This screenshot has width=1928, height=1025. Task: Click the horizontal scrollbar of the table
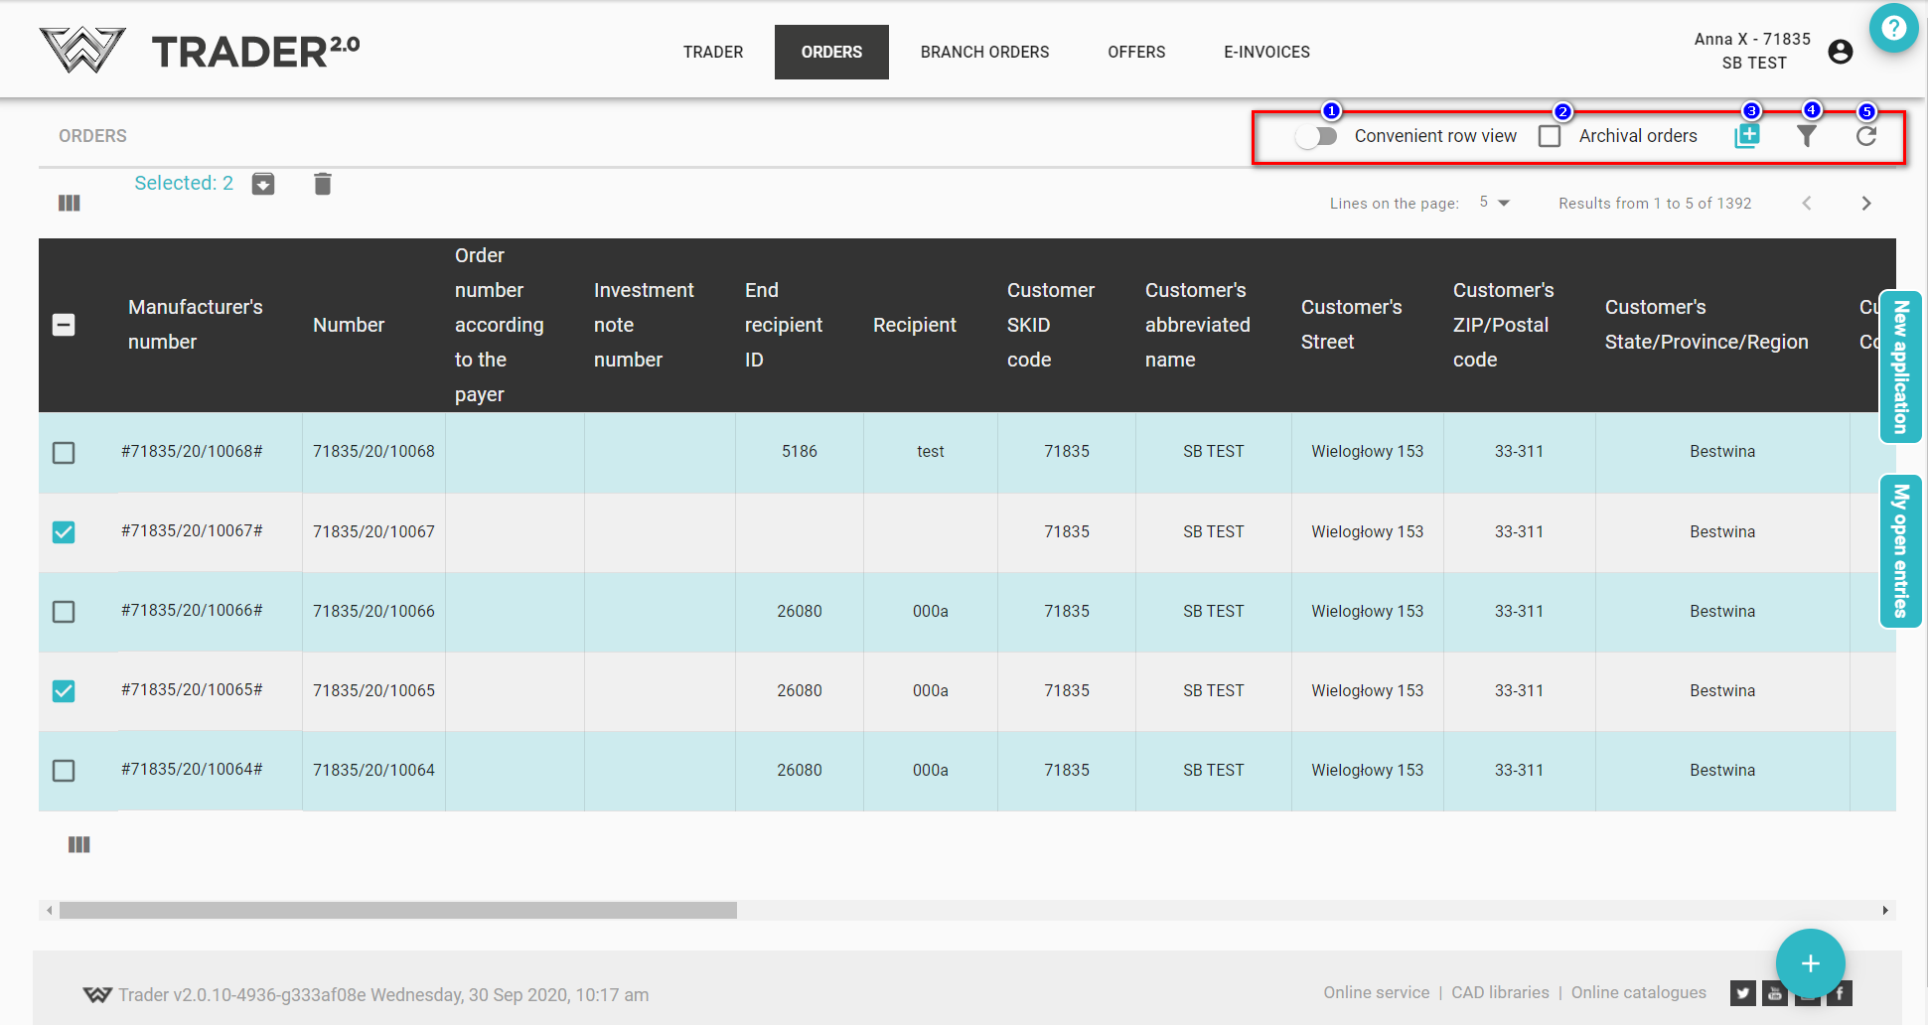point(397,911)
